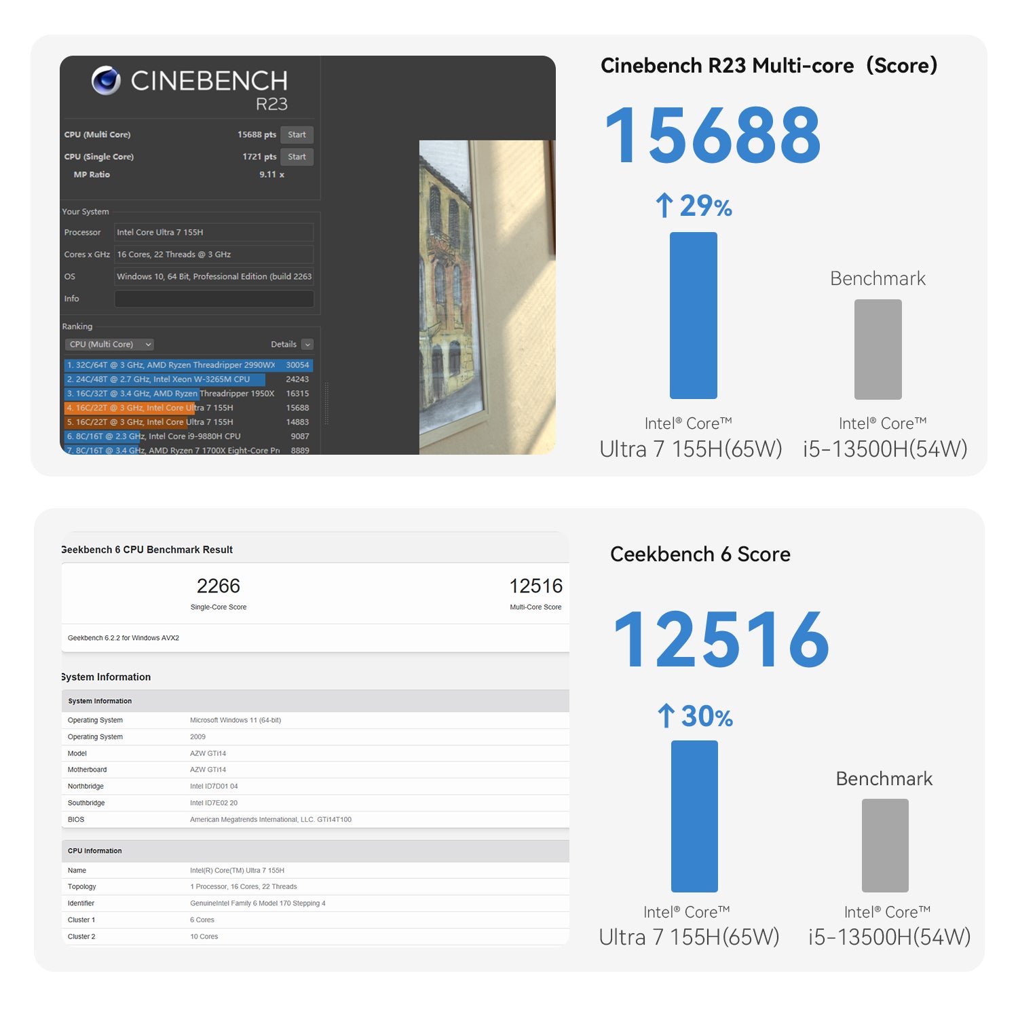1018x1018 pixels.
Task: Select the orange 15688 Core Ultra 7 row
Action: [x=188, y=408]
